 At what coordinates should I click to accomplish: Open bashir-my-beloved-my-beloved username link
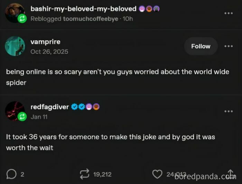click(x=84, y=9)
